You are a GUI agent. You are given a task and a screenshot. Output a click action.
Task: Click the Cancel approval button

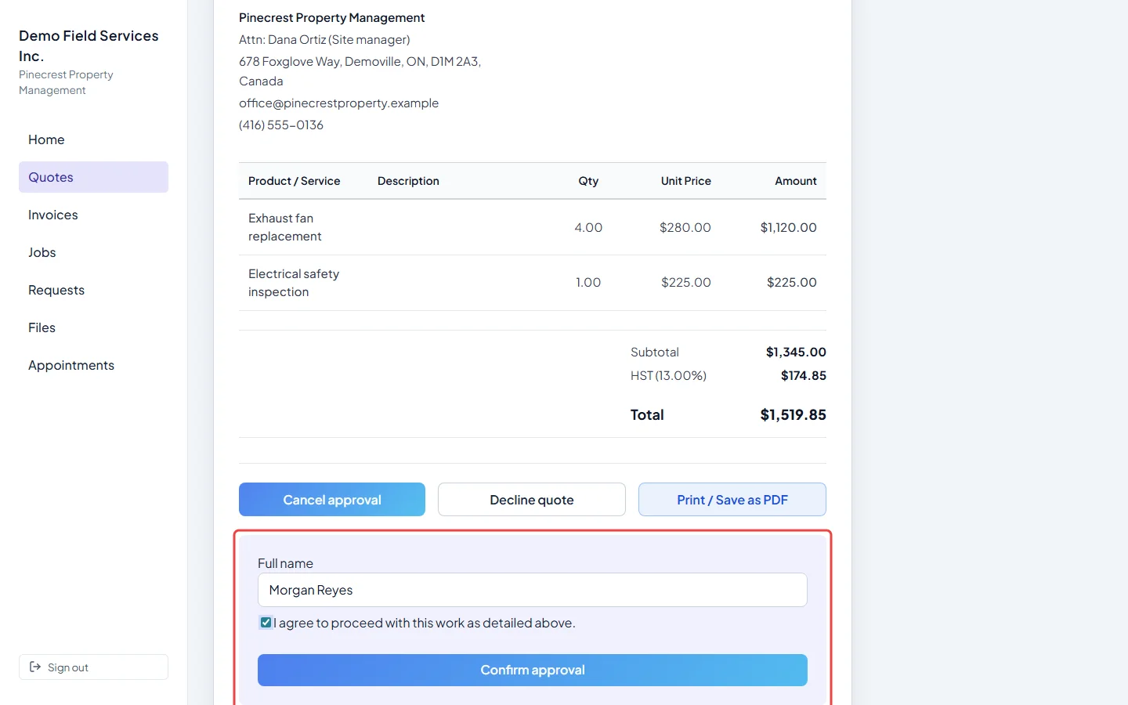tap(332, 500)
